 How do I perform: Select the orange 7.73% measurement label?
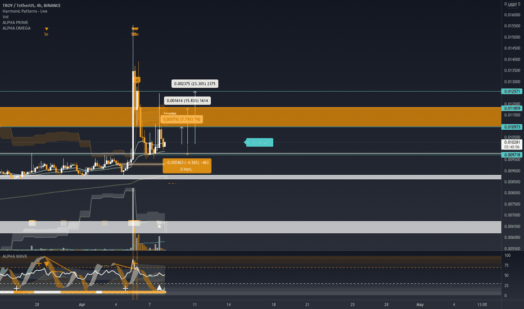[182, 119]
